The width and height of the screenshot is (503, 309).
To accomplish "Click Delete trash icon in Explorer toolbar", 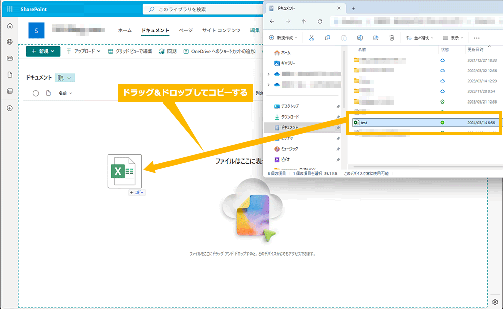I will coord(392,38).
